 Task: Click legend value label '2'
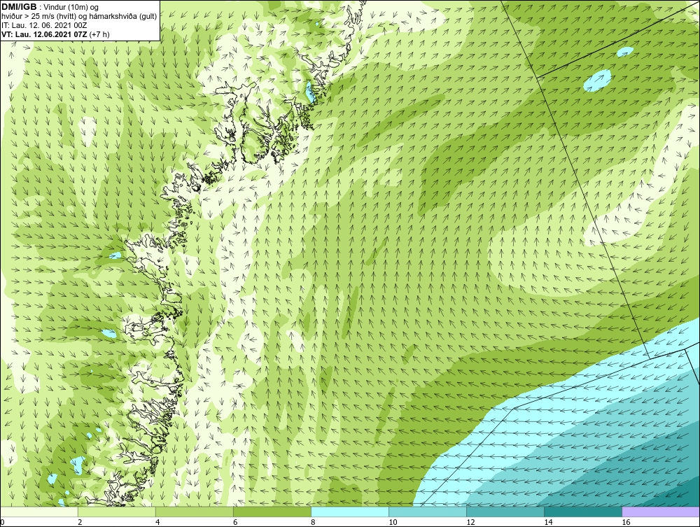(80, 522)
